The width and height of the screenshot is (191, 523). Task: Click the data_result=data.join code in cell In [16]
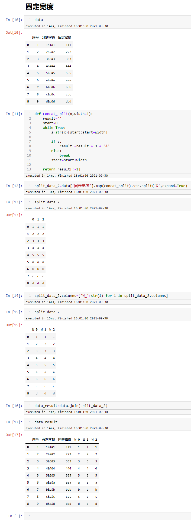pos(71,406)
